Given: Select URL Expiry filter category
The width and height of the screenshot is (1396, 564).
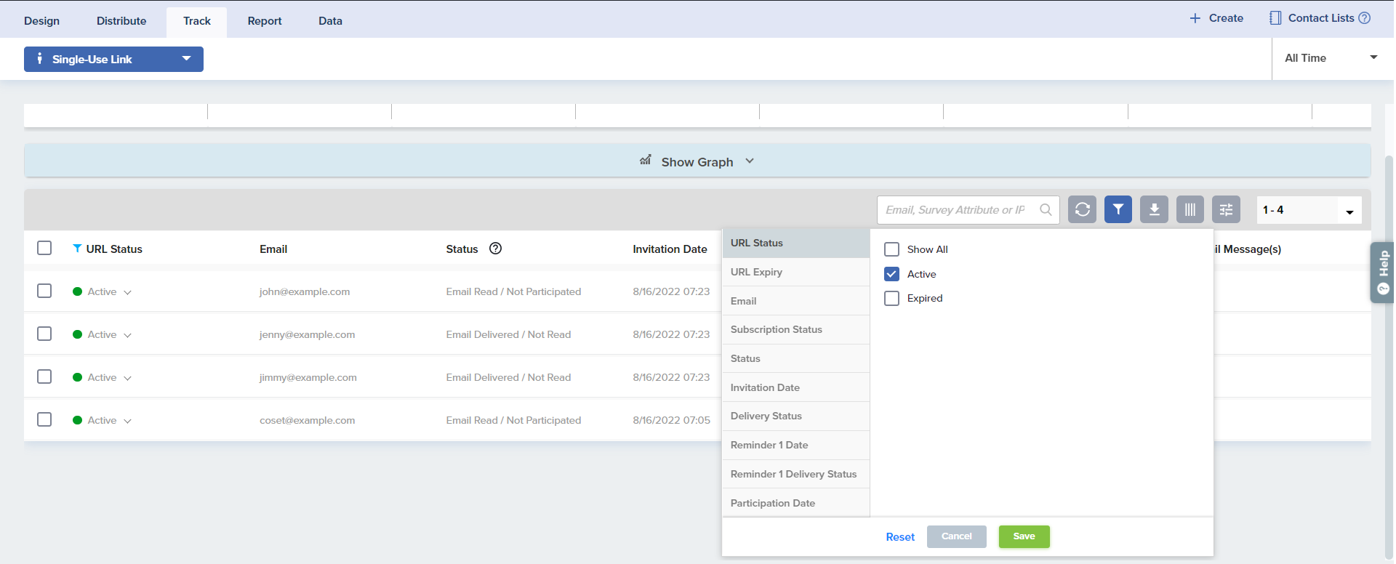Looking at the screenshot, I should [x=756, y=272].
